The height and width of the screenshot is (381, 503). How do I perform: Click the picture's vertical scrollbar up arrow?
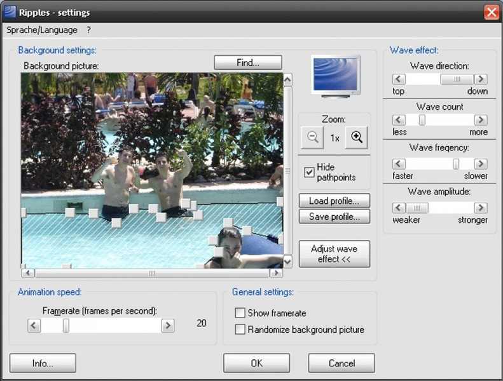tap(287, 79)
